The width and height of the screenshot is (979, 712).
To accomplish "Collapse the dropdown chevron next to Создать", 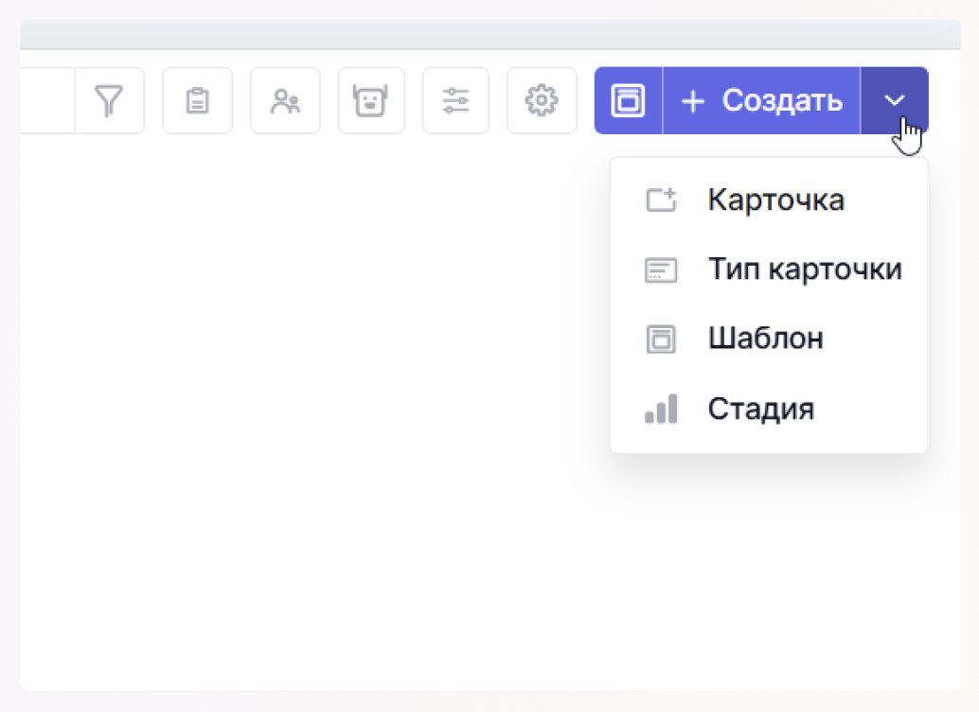I will [894, 100].
